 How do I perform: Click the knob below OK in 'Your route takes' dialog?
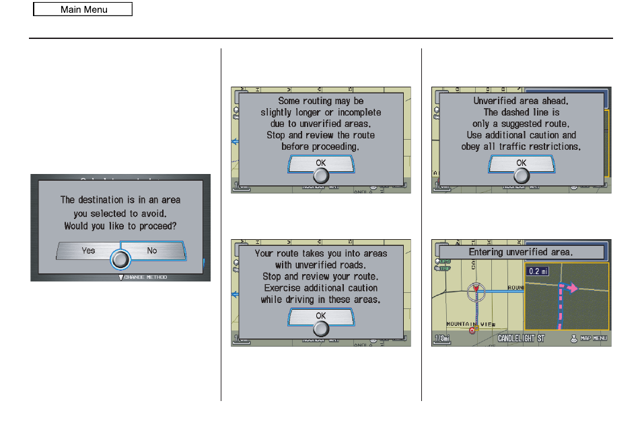pyautogui.click(x=321, y=329)
